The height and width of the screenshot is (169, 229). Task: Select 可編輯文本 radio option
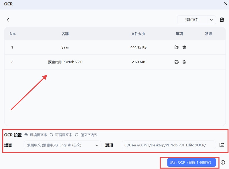[x=26, y=135]
